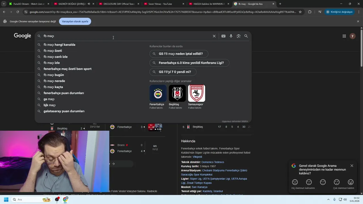The height and width of the screenshot is (204, 363).
Task: Close the Google satisfaction survey popup
Action: (x=352, y=166)
